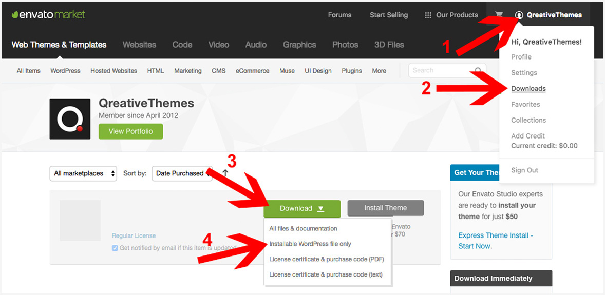Click the Regular License link
This screenshot has width=605, height=295.
tap(134, 235)
